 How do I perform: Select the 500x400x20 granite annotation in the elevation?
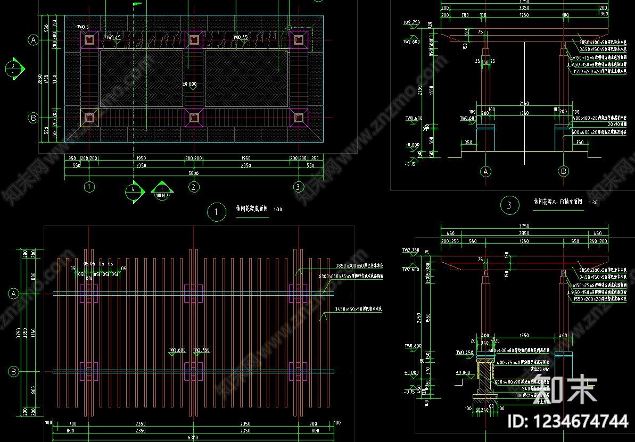(599, 132)
